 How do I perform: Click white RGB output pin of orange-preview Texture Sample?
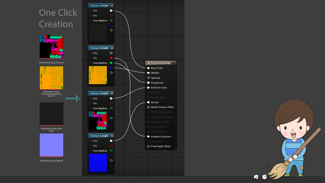[x=111, y=53]
